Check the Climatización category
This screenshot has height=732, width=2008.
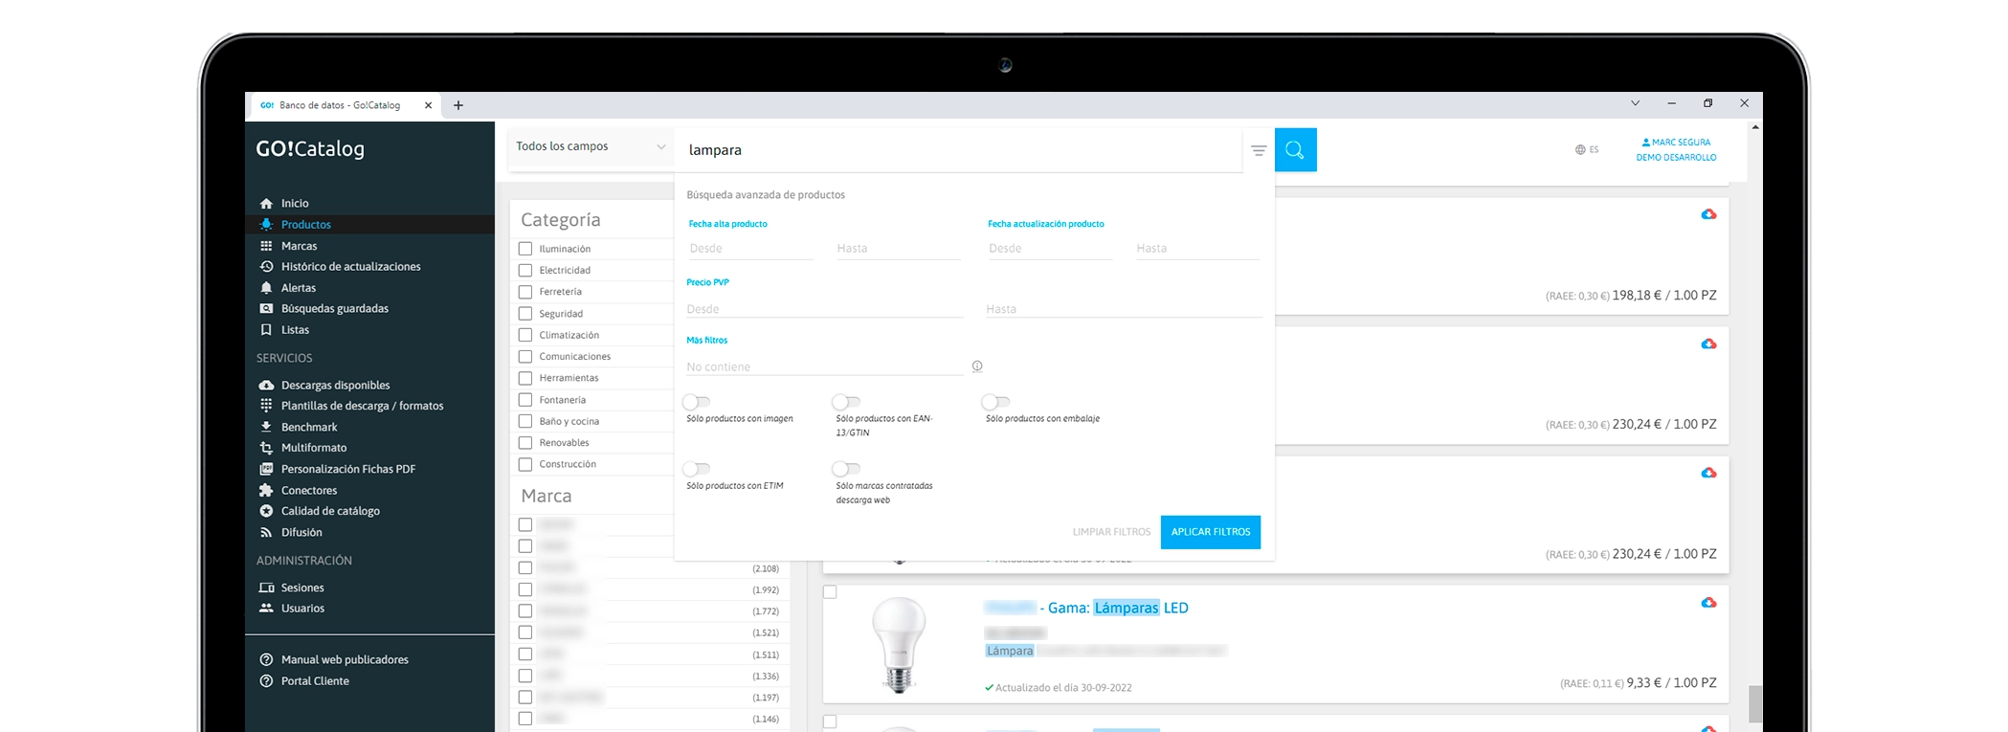pyautogui.click(x=525, y=335)
